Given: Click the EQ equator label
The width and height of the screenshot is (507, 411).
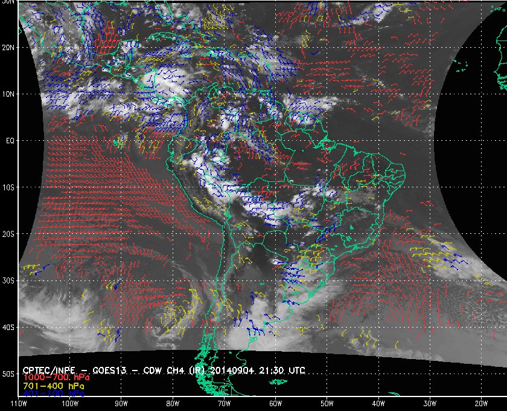Looking at the screenshot, I should pyautogui.click(x=10, y=141).
